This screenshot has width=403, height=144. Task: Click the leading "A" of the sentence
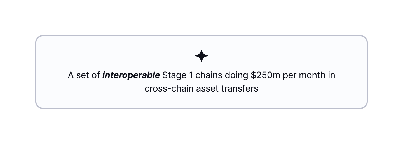(71, 75)
